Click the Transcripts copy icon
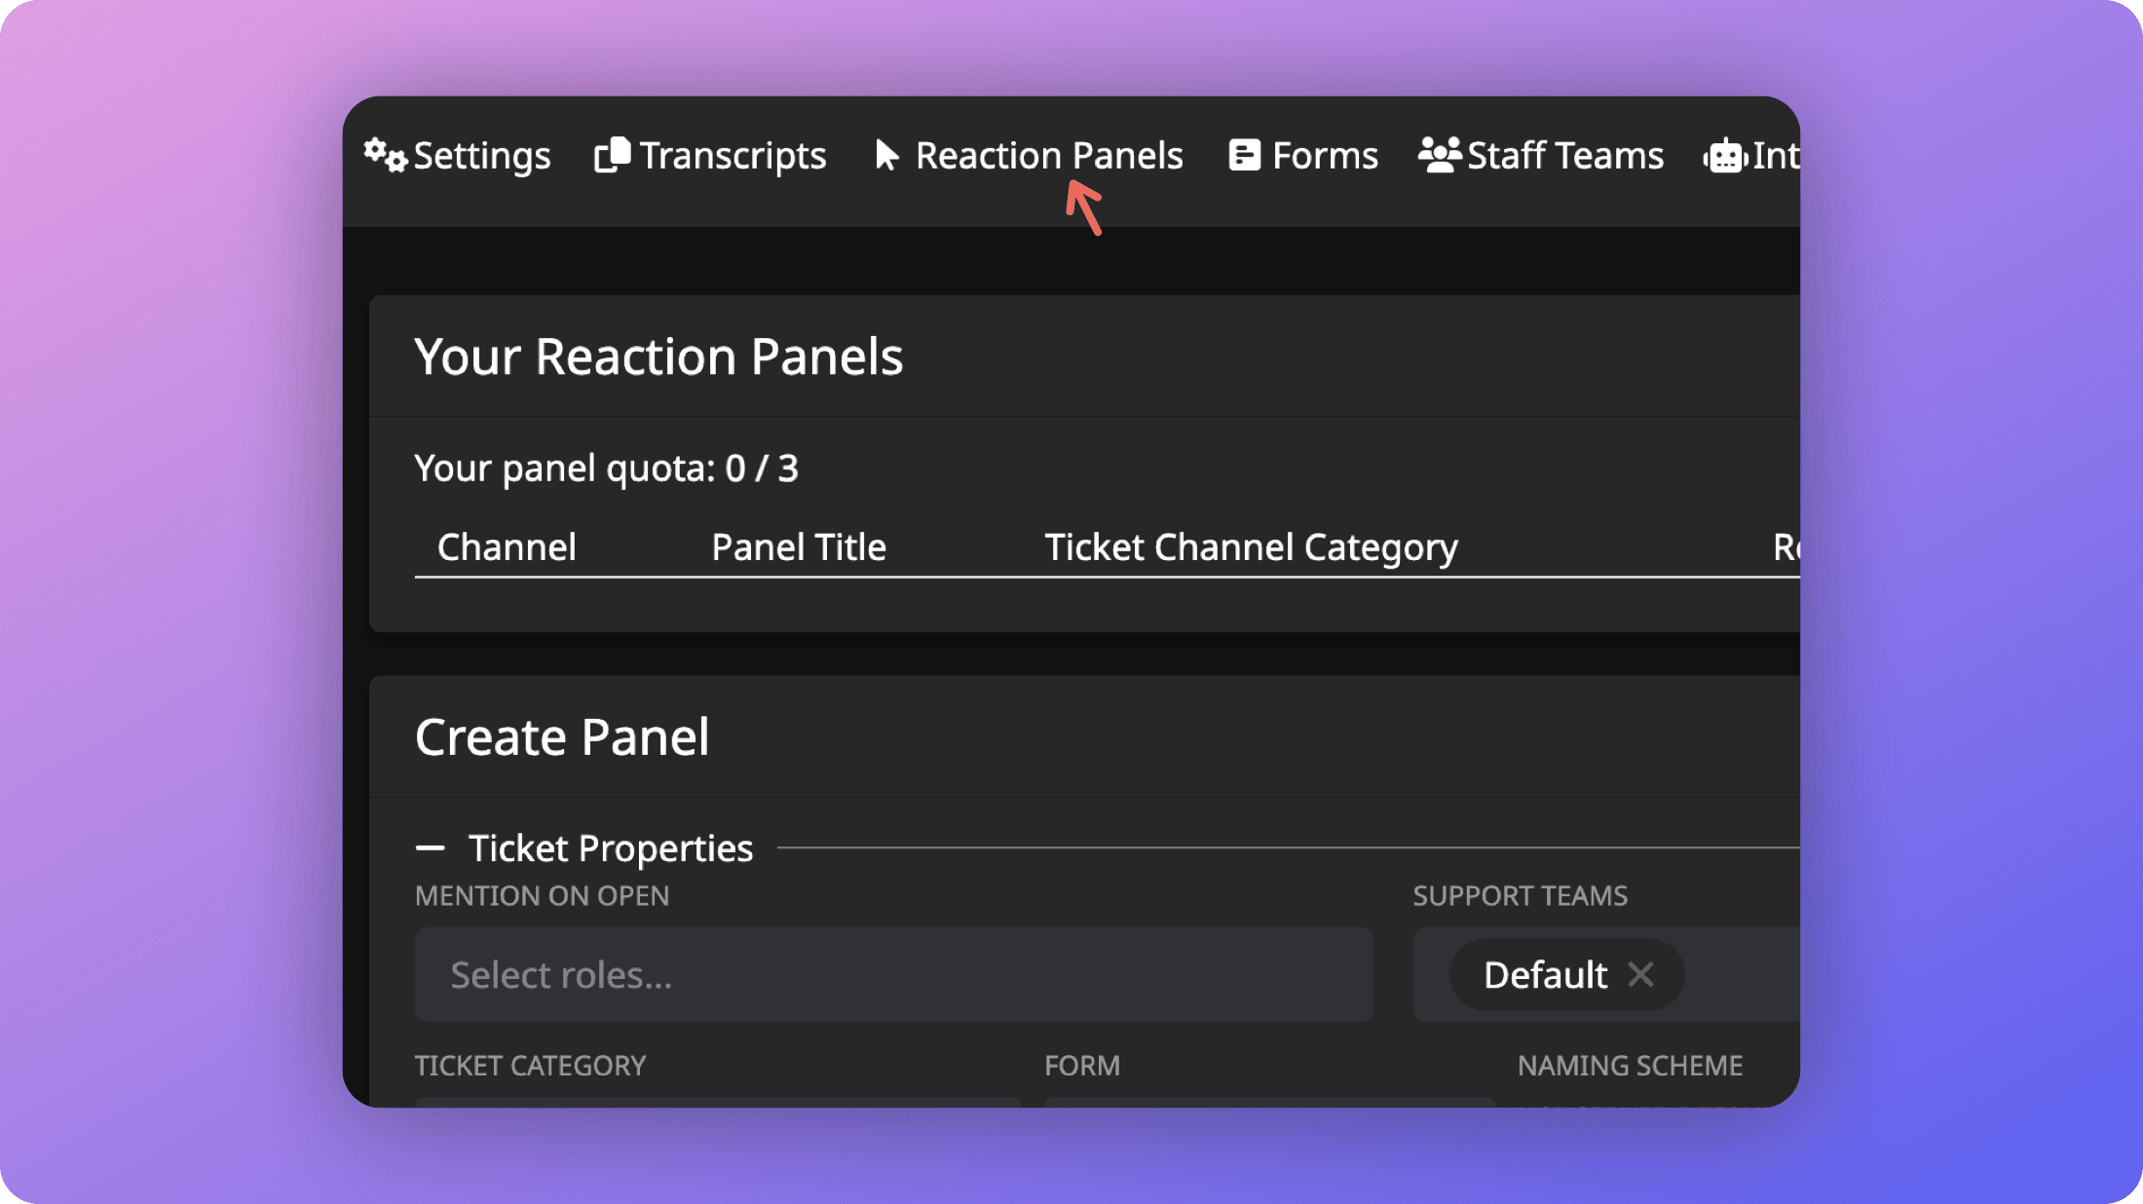This screenshot has height=1204, width=2143. click(x=613, y=155)
